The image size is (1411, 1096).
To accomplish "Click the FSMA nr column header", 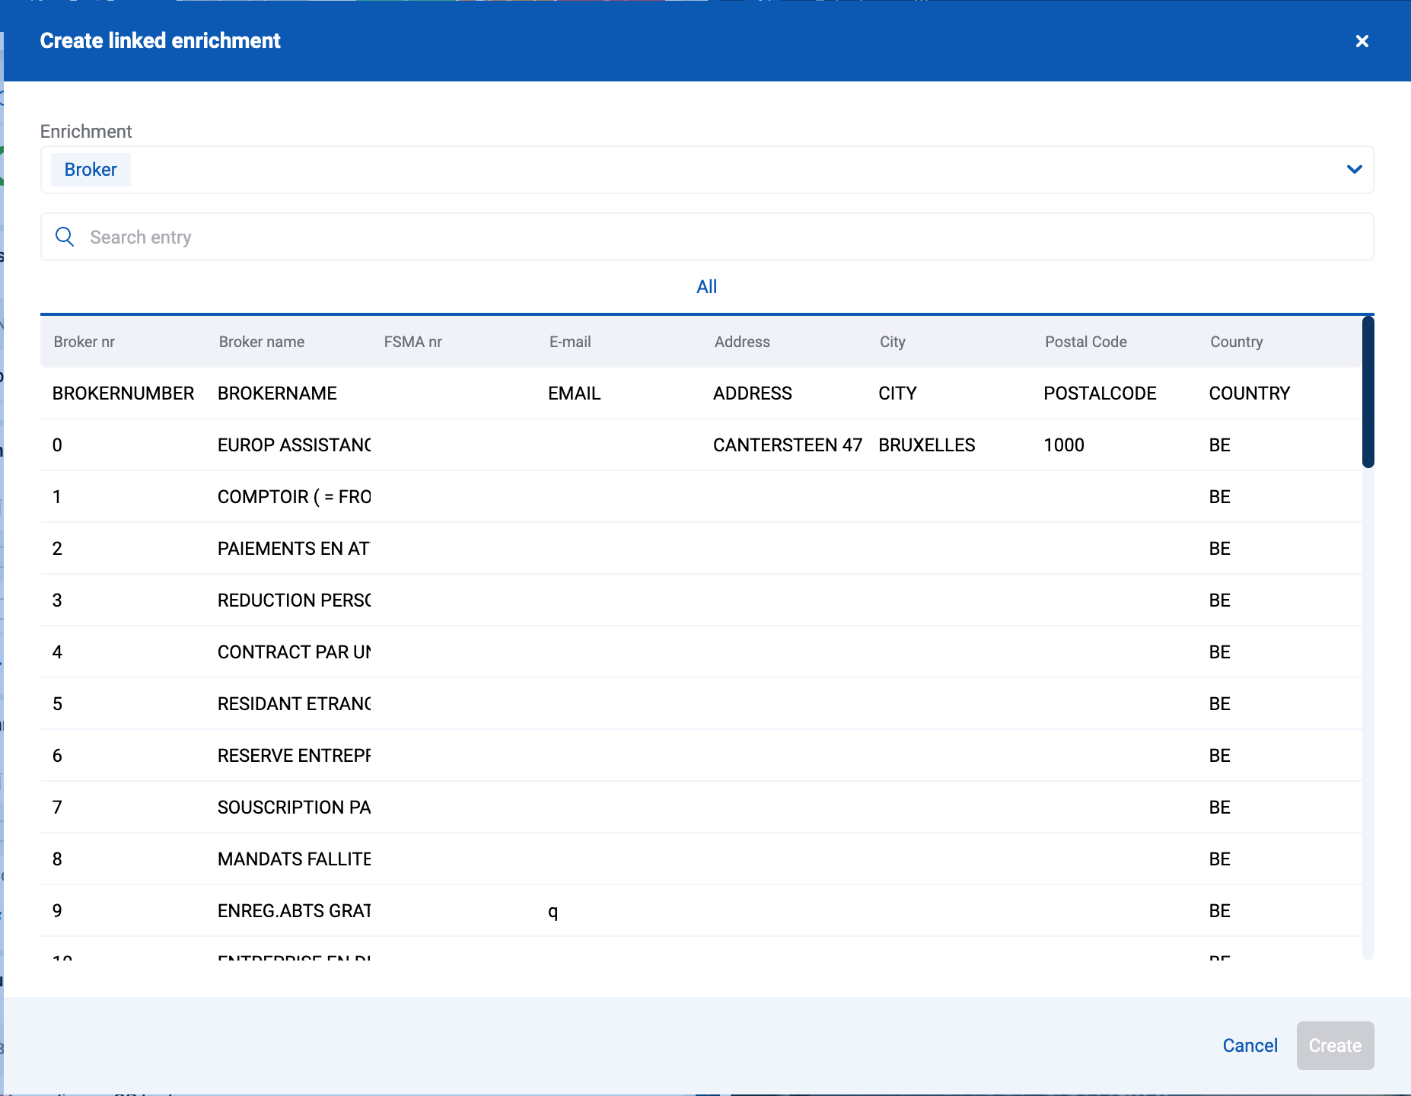I will coord(413,342).
